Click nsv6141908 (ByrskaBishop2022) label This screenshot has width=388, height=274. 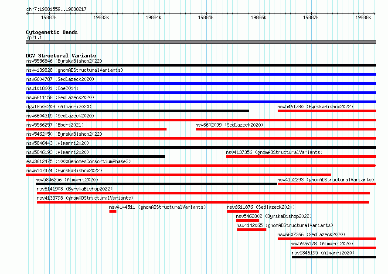point(75,189)
